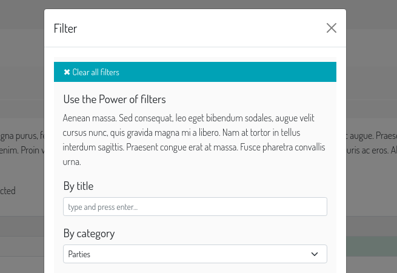Click the 'Filter' dialog title
Screen dimensions: 397x273
(65, 29)
